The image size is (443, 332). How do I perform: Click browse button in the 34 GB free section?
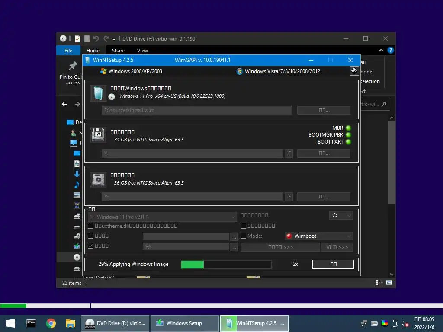click(x=324, y=153)
